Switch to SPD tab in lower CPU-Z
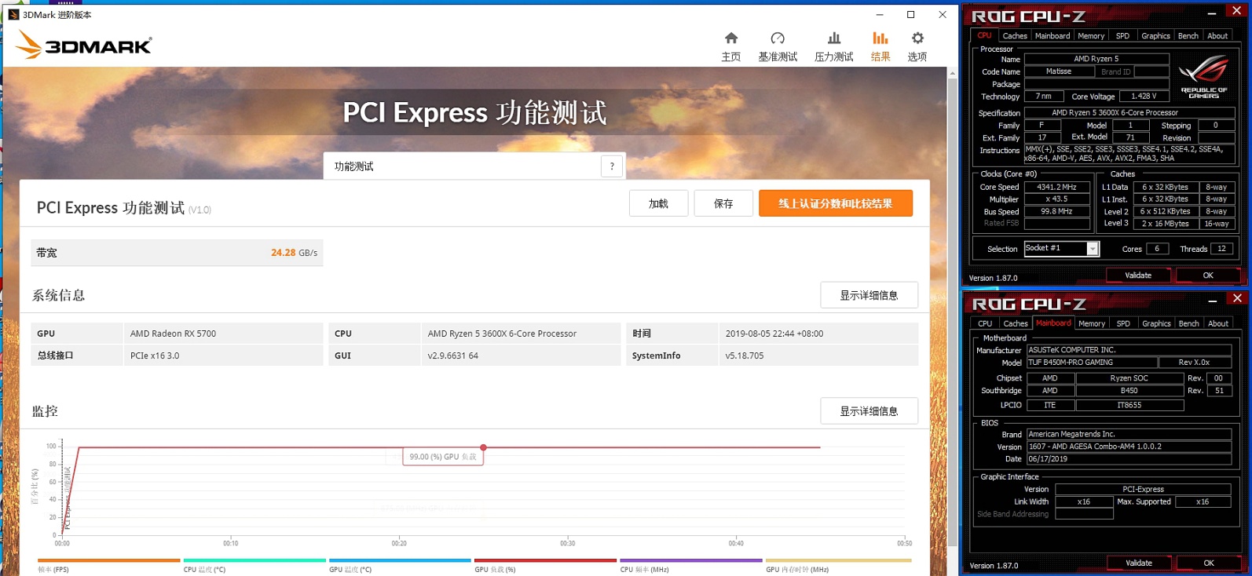 point(1123,323)
